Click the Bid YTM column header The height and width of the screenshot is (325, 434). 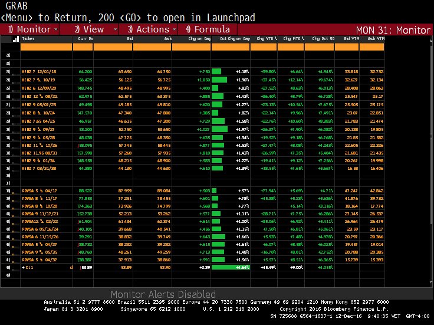point(351,39)
